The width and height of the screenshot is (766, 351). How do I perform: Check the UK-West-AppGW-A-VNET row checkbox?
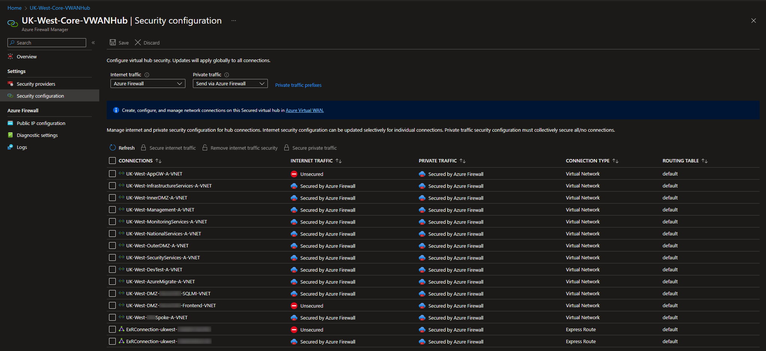point(112,174)
